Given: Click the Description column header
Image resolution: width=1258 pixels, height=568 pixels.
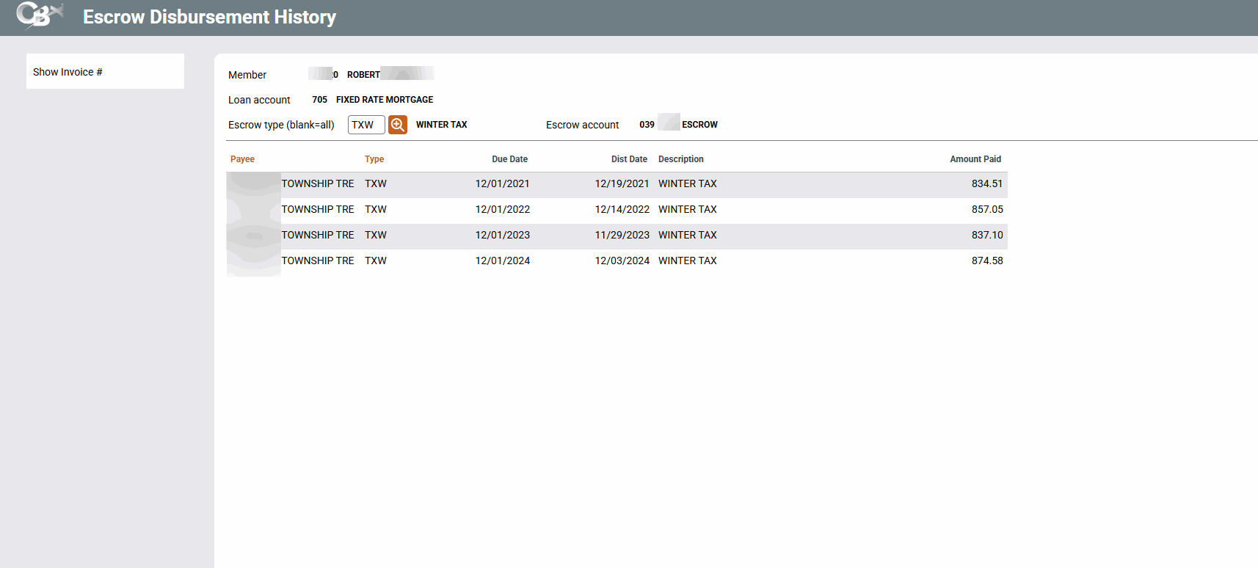Looking at the screenshot, I should click(680, 159).
